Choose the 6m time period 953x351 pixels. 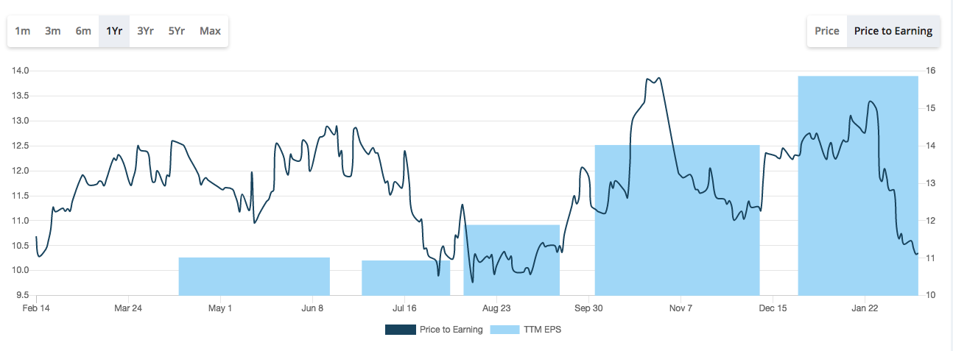(83, 31)
